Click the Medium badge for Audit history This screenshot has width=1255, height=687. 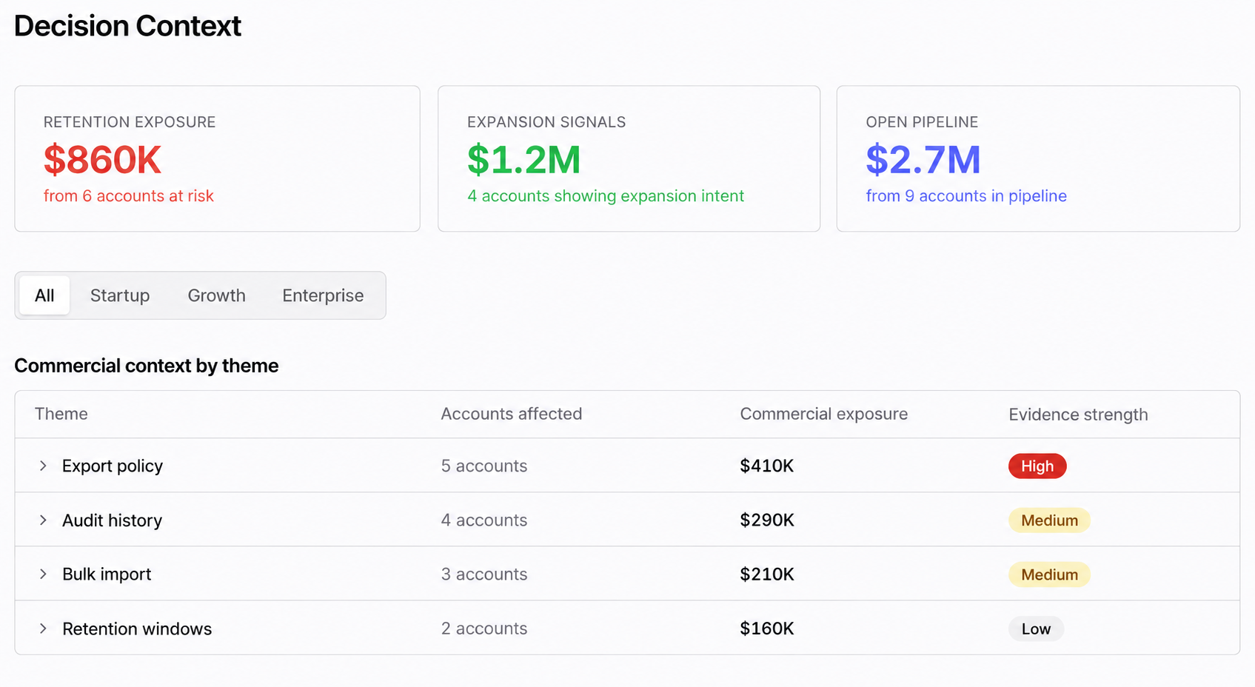[x=1049, y=520]
